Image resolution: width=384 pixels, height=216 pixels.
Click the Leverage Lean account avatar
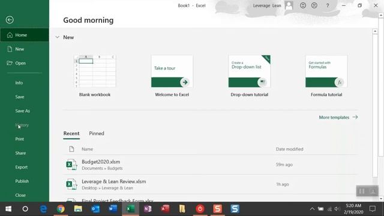pyautogui.click(x=289, y=5)
